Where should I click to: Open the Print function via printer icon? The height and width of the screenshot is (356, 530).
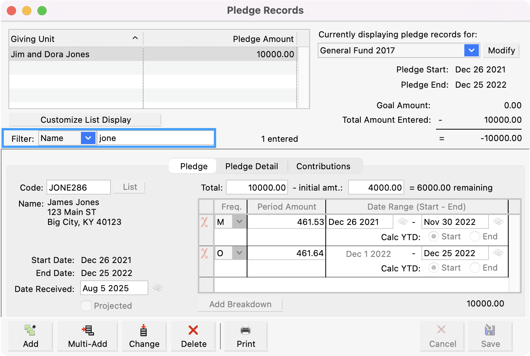pos(246,331)
